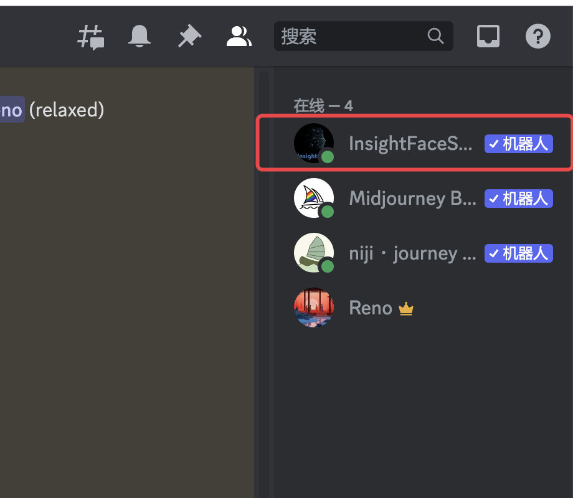Click the search magnifier icon
Screen dimensions: 573x498
(x=435, y=36)
